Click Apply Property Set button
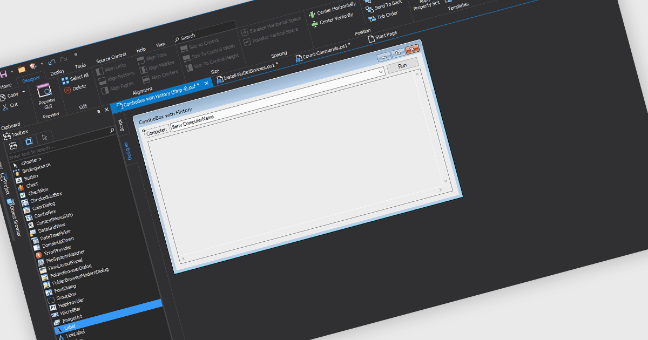The width and height of the screenshot is (648, 340). point(427,3)
